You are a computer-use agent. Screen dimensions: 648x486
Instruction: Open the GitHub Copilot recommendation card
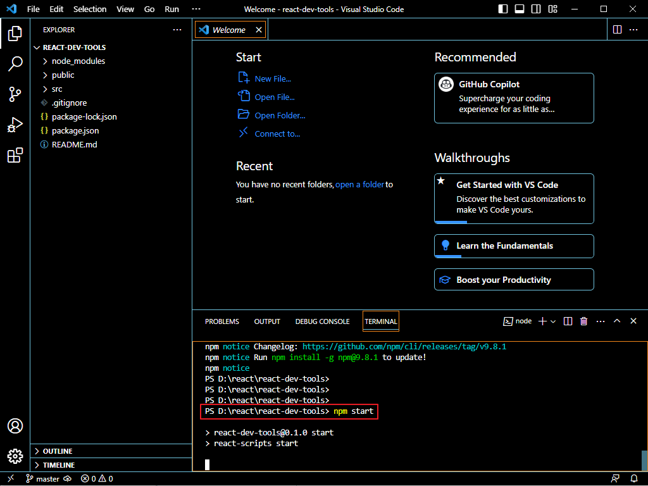point(514,98)
